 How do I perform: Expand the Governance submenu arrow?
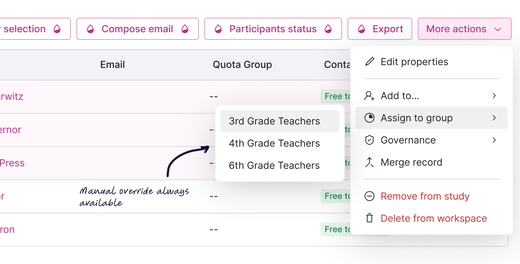click(494, 140)
